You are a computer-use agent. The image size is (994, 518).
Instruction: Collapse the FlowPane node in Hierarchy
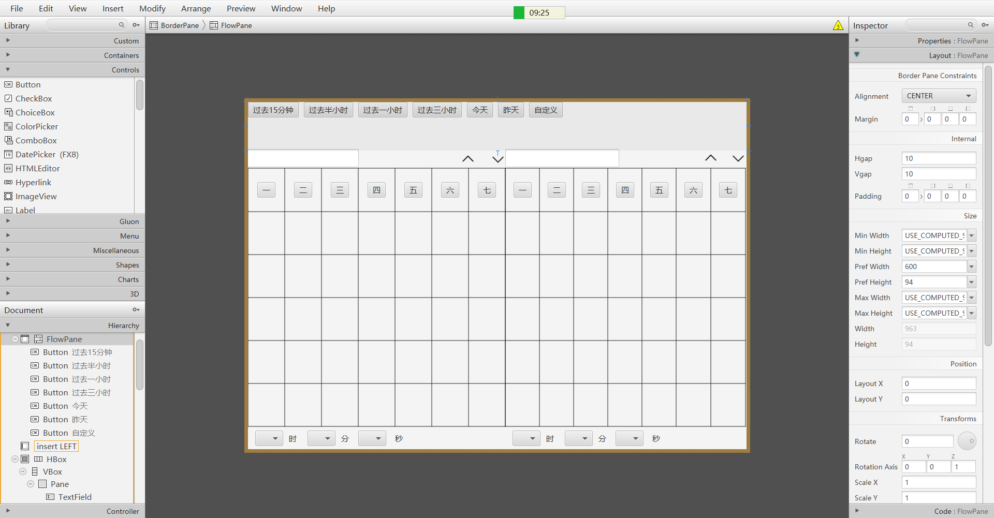(x=15, y=339)
